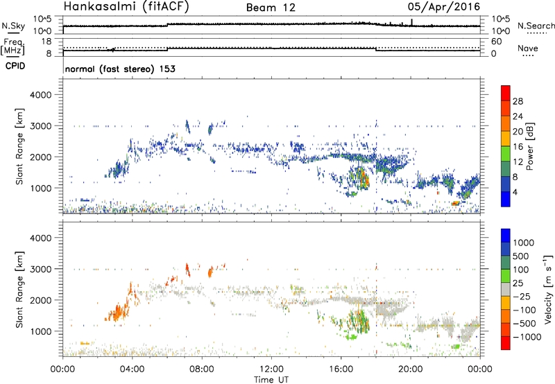Select the CPID row label
This screenshot has width=555, height=384.
pyautogui.click(x=15, y=66)
